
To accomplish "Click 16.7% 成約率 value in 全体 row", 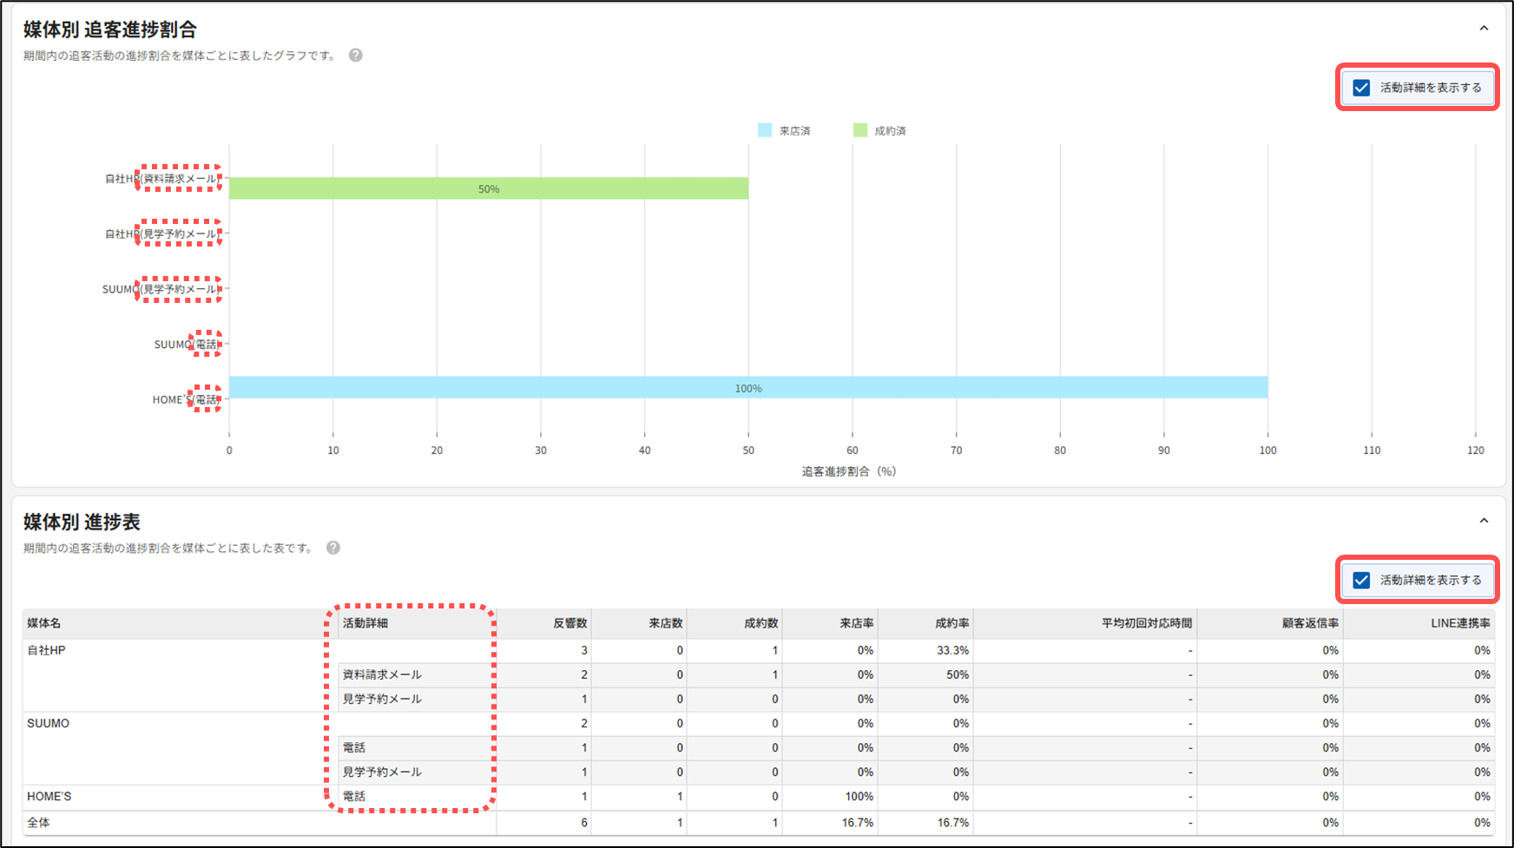I will coord(953,822).
